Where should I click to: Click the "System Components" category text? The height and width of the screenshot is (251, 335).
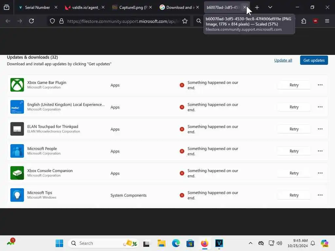128,195
